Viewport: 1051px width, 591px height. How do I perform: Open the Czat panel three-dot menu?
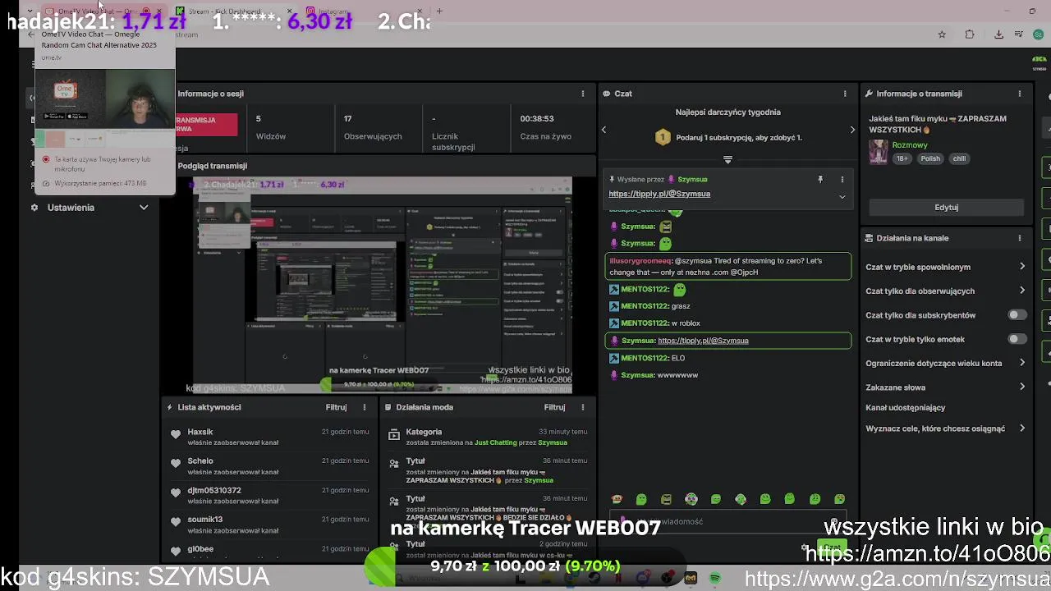click(845, 94)
